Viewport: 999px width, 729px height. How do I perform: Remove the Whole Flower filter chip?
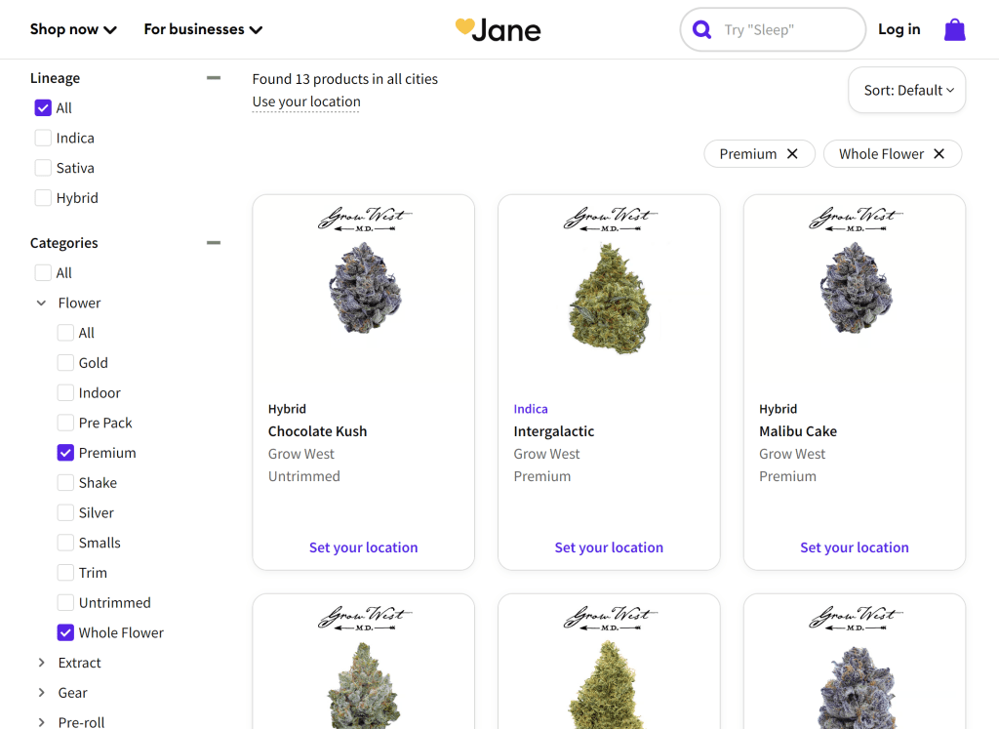(939, 154)
